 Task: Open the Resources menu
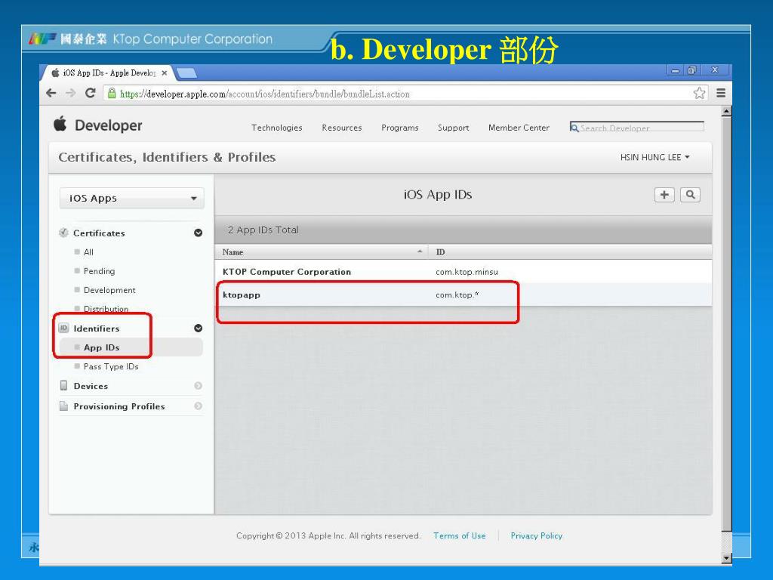(342, 128)
